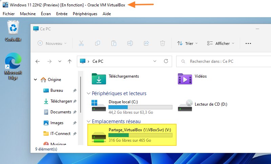Viewport: 271px width, 164px height.
Task: Open the Nouveau dropdown
Action: pyautogui.click(x=52, y=44)
